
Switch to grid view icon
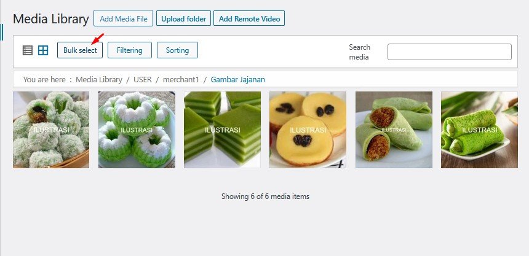coord(43,50)
